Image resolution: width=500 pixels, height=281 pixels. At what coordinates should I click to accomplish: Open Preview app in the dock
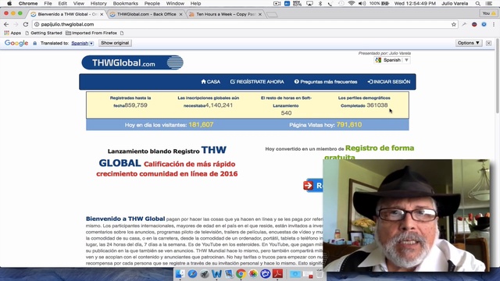(x=229, y=274)
